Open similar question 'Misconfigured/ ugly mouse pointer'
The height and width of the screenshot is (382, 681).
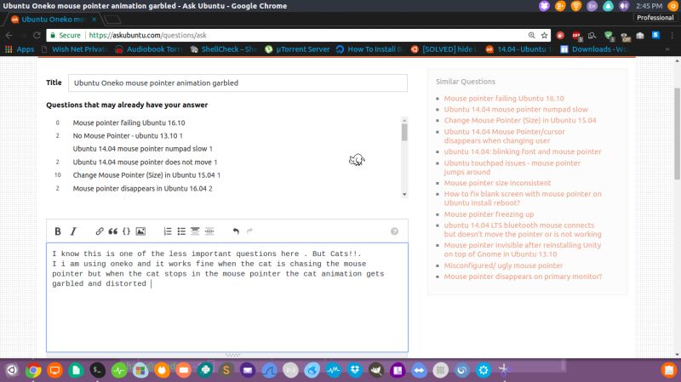tap(503, 265)
